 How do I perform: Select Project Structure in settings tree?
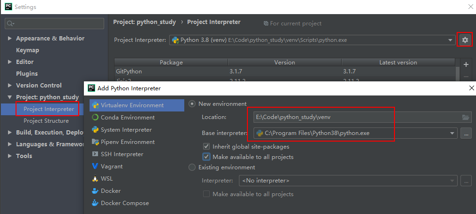coord(46,121)
